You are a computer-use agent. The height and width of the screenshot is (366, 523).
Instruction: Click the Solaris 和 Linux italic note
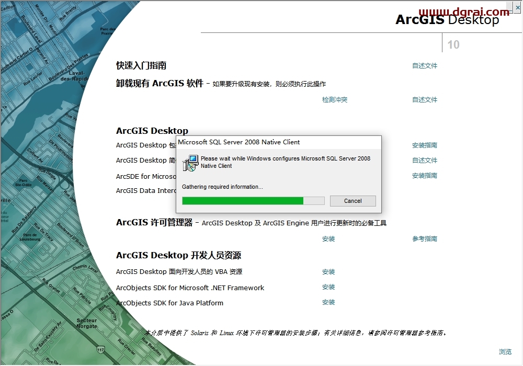pyautogui.click(x=296, y=333)
